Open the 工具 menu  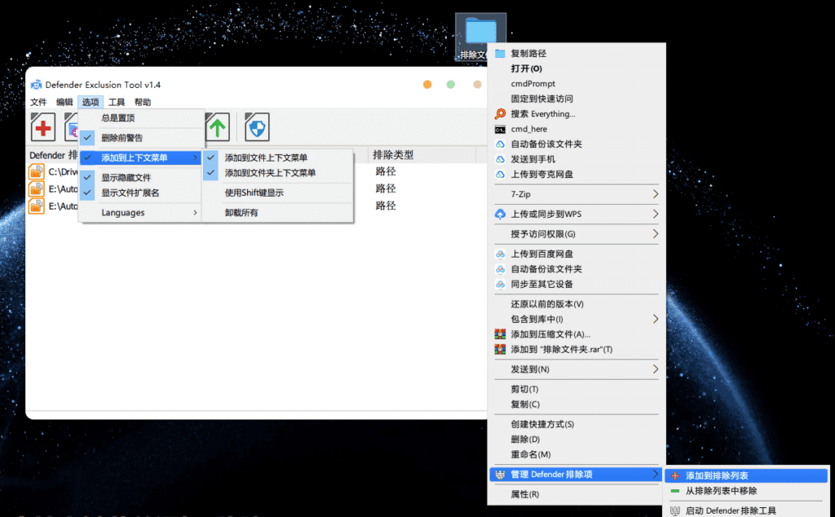117,102
